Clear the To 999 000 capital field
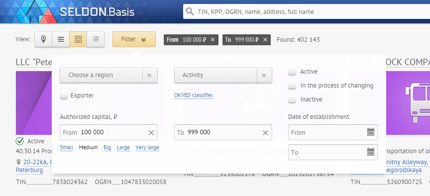Viewport: 430px width, 196px height. coord(265,133)
